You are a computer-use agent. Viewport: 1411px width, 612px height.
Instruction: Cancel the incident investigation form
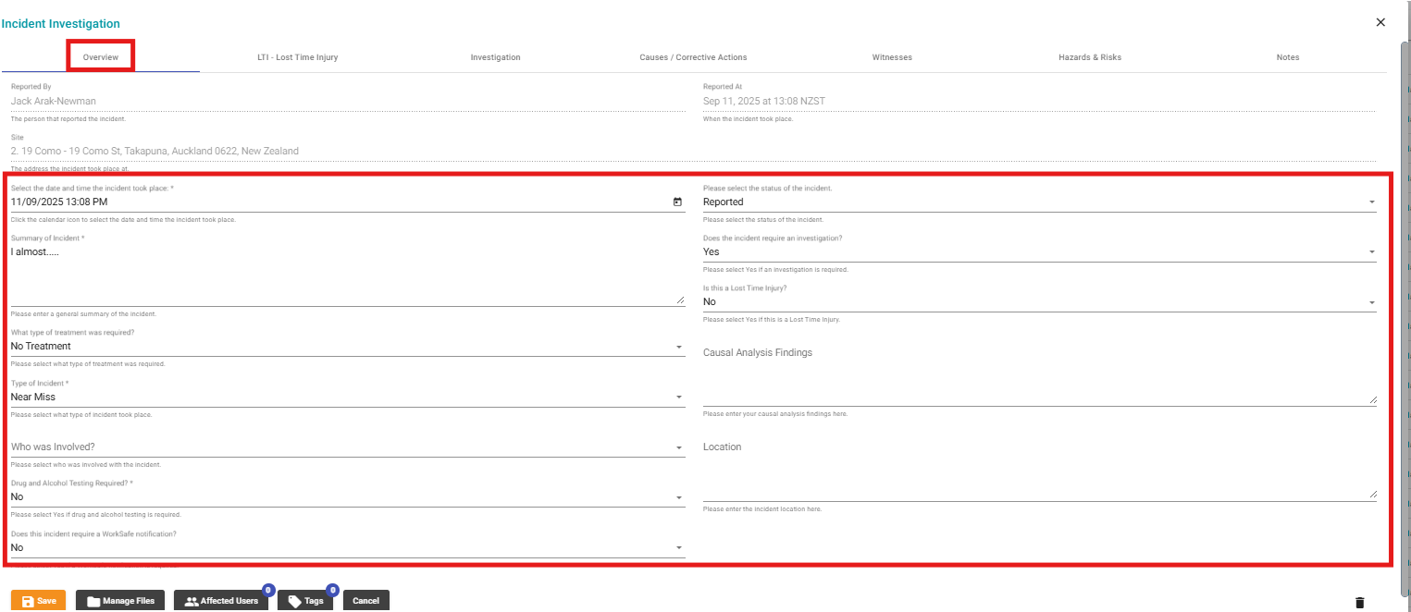point(365,601)
